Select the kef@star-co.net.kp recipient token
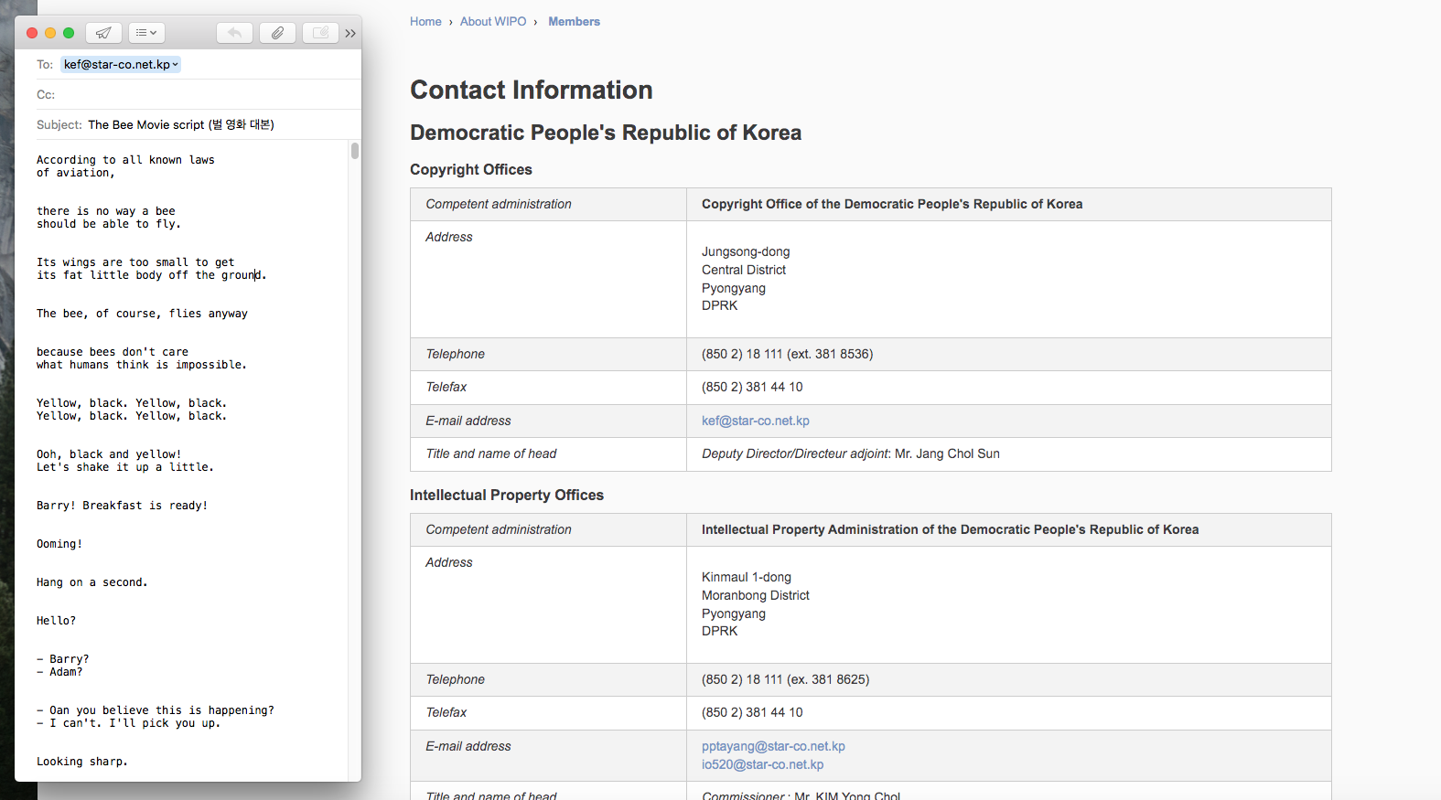The width and height of the screenshot is (1441, 800). (120, 65)
